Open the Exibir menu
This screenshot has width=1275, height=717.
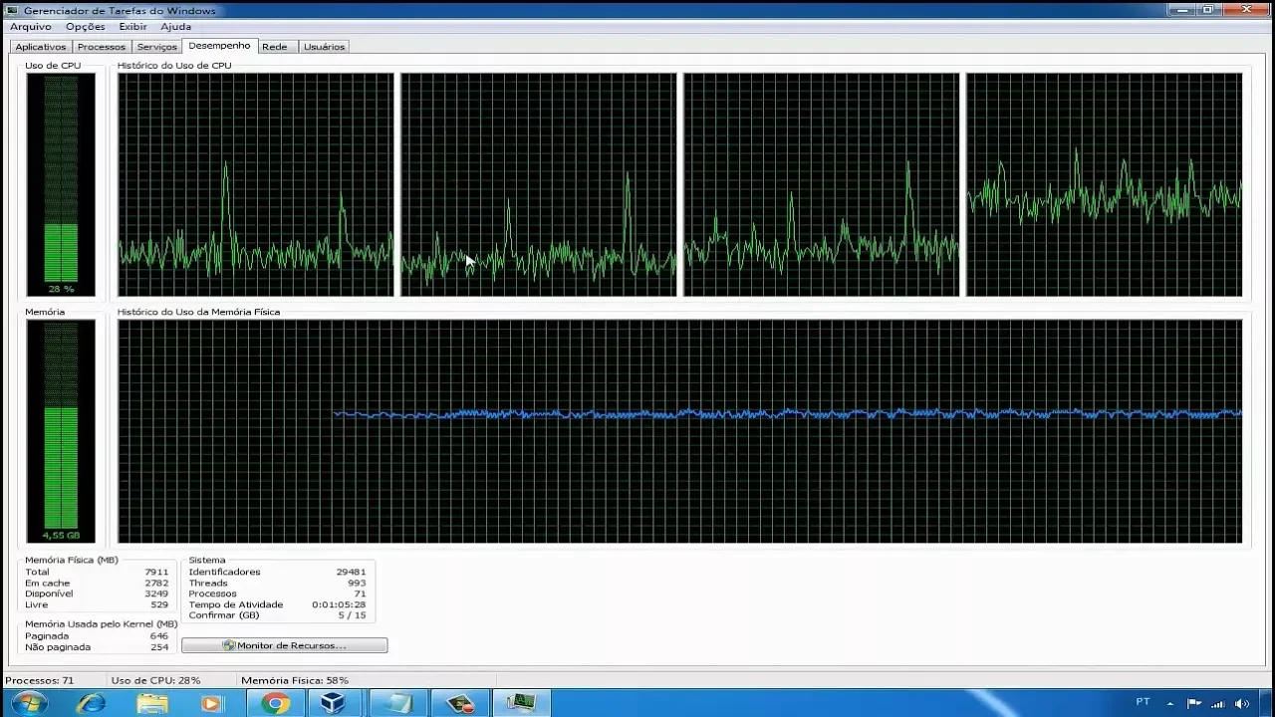coord(132,27)
